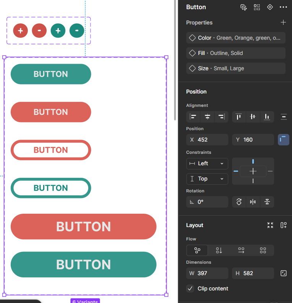Toggle the bottom constraint marker in widget
The height and width of the screenshot is (303, 292).
click(253, 181)
